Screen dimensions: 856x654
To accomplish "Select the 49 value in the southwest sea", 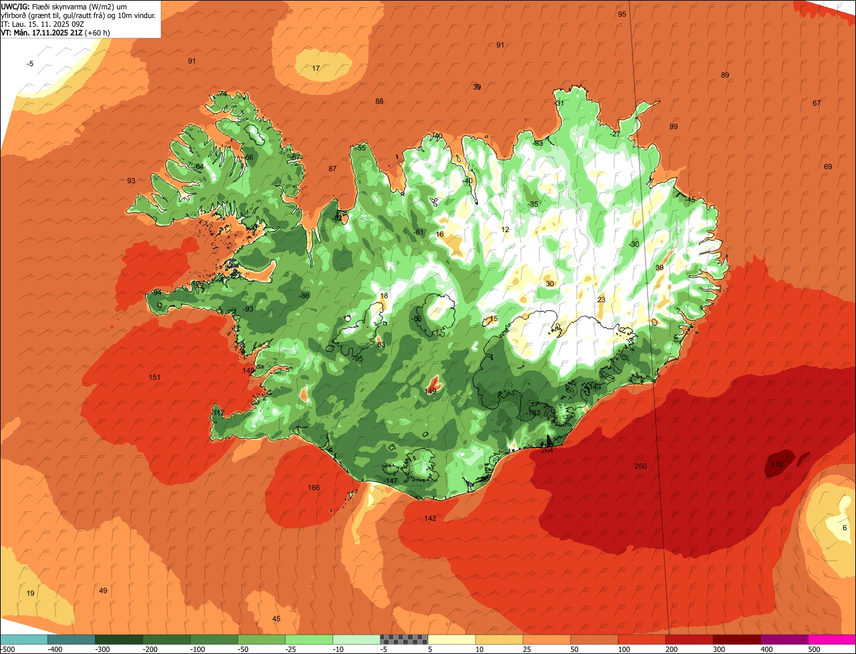I will click(103, 590).
